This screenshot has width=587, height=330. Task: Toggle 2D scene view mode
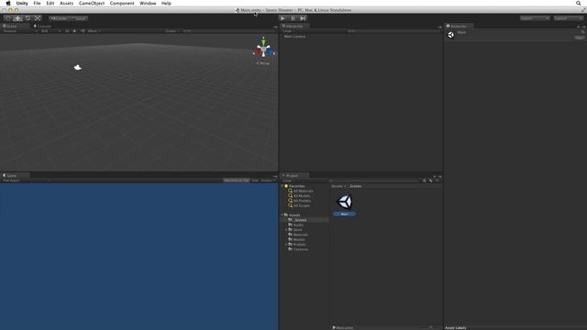pos(67,31)
